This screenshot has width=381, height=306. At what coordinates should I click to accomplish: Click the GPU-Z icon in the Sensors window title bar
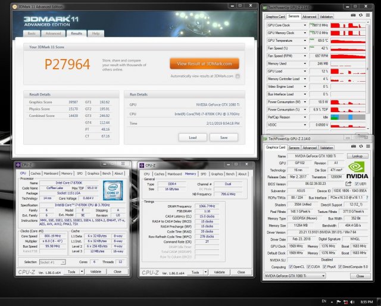(x=265, y=8)
